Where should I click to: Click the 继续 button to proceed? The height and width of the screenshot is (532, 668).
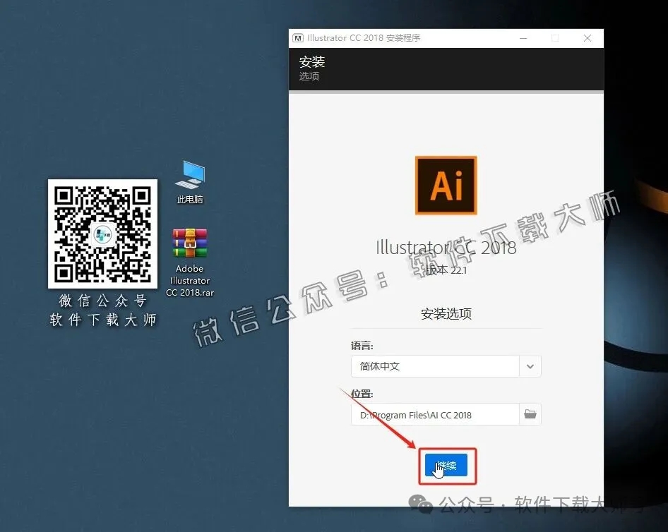446,466
